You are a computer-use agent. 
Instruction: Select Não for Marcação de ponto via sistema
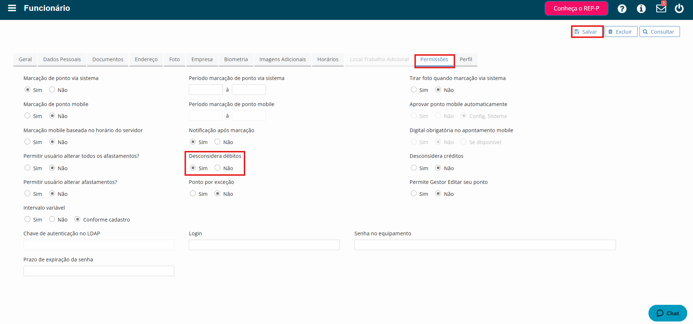(52, 89)
